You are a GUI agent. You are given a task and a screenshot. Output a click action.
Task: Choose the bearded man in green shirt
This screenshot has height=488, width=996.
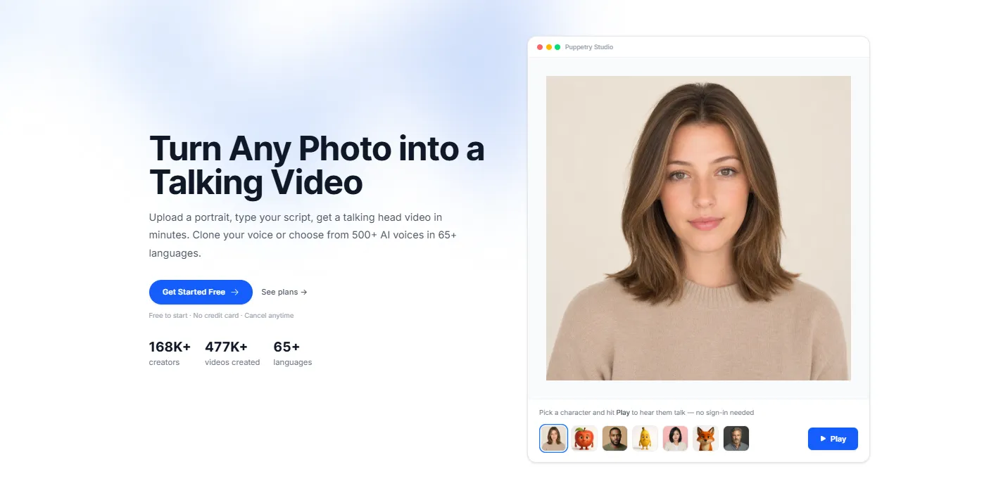point(614,439)
